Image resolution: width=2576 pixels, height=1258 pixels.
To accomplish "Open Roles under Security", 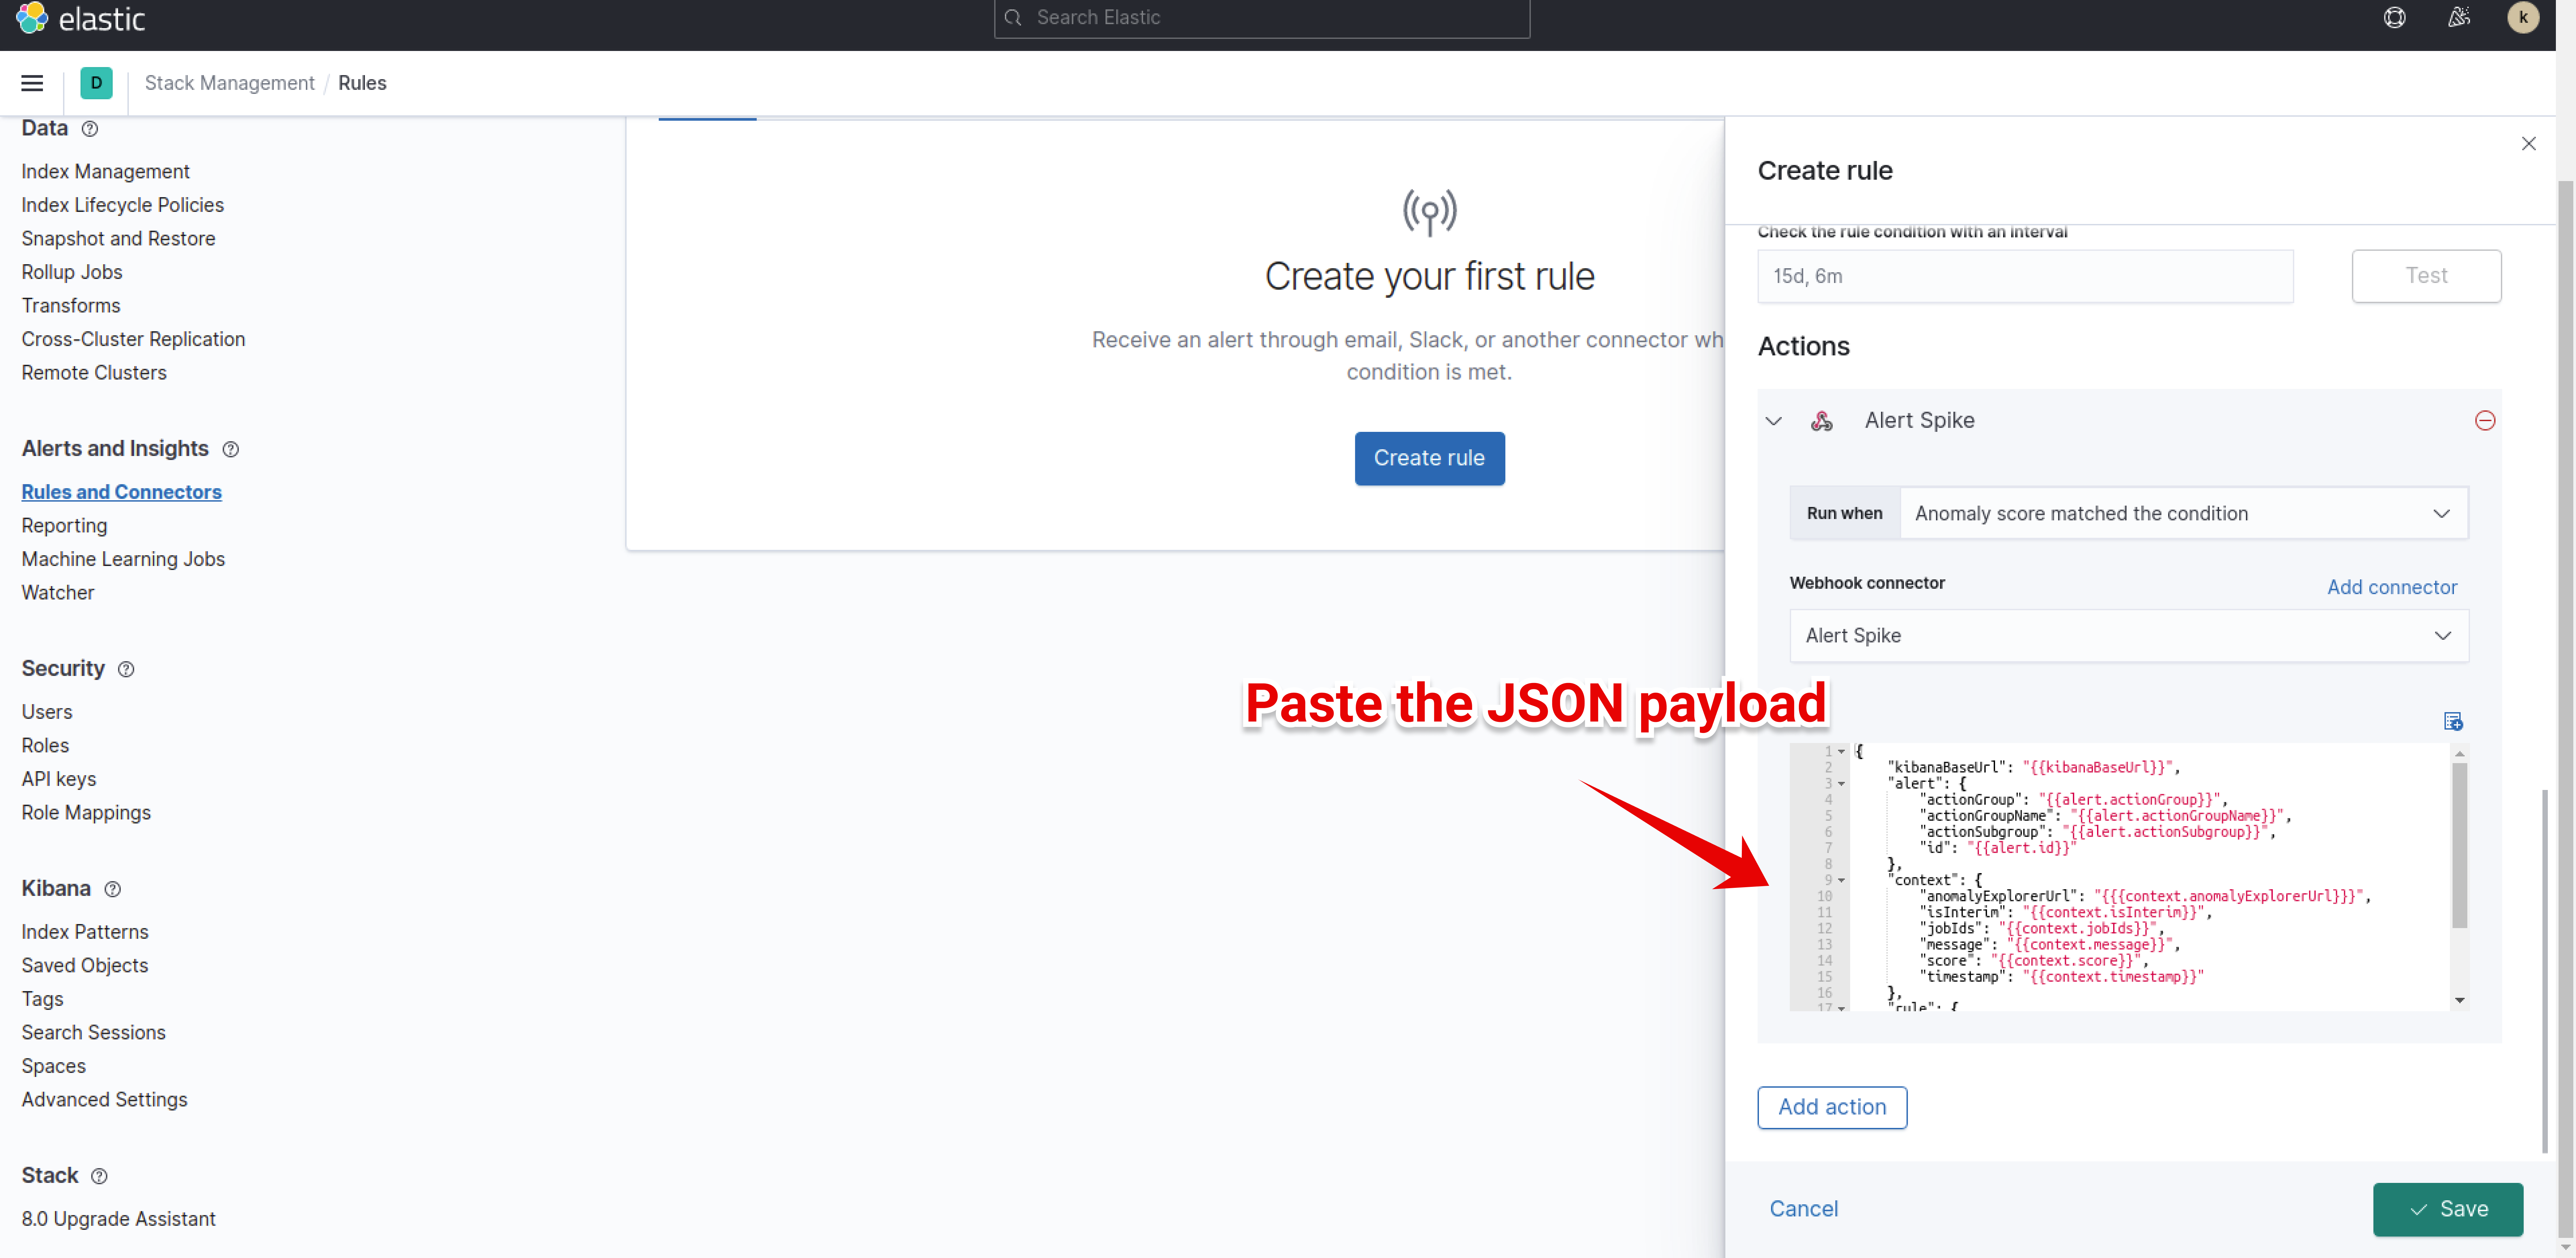I will click(46, 746).
